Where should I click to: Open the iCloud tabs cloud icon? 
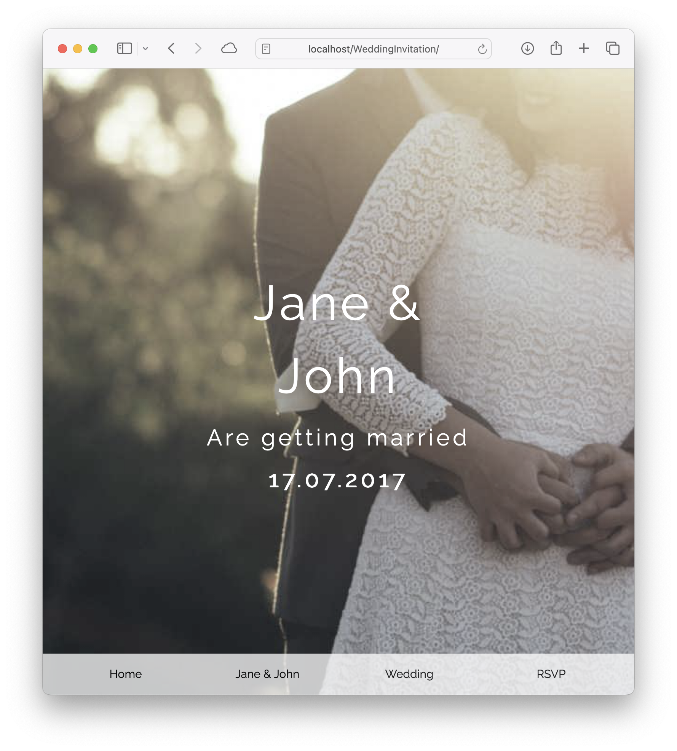(x=229, y=49)
